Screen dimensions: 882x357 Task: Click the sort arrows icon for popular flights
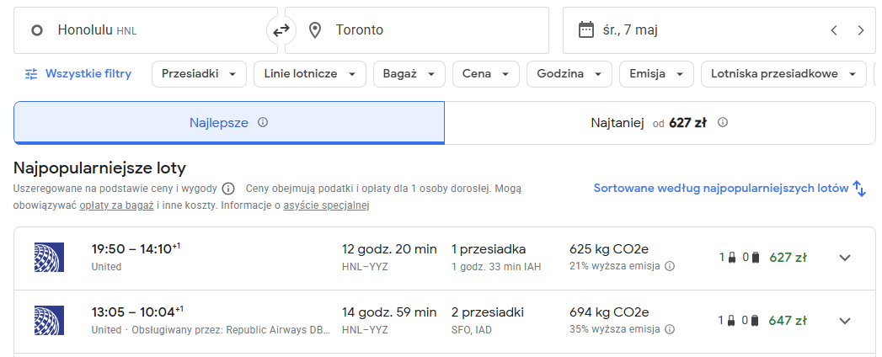[x=859, y=189]
